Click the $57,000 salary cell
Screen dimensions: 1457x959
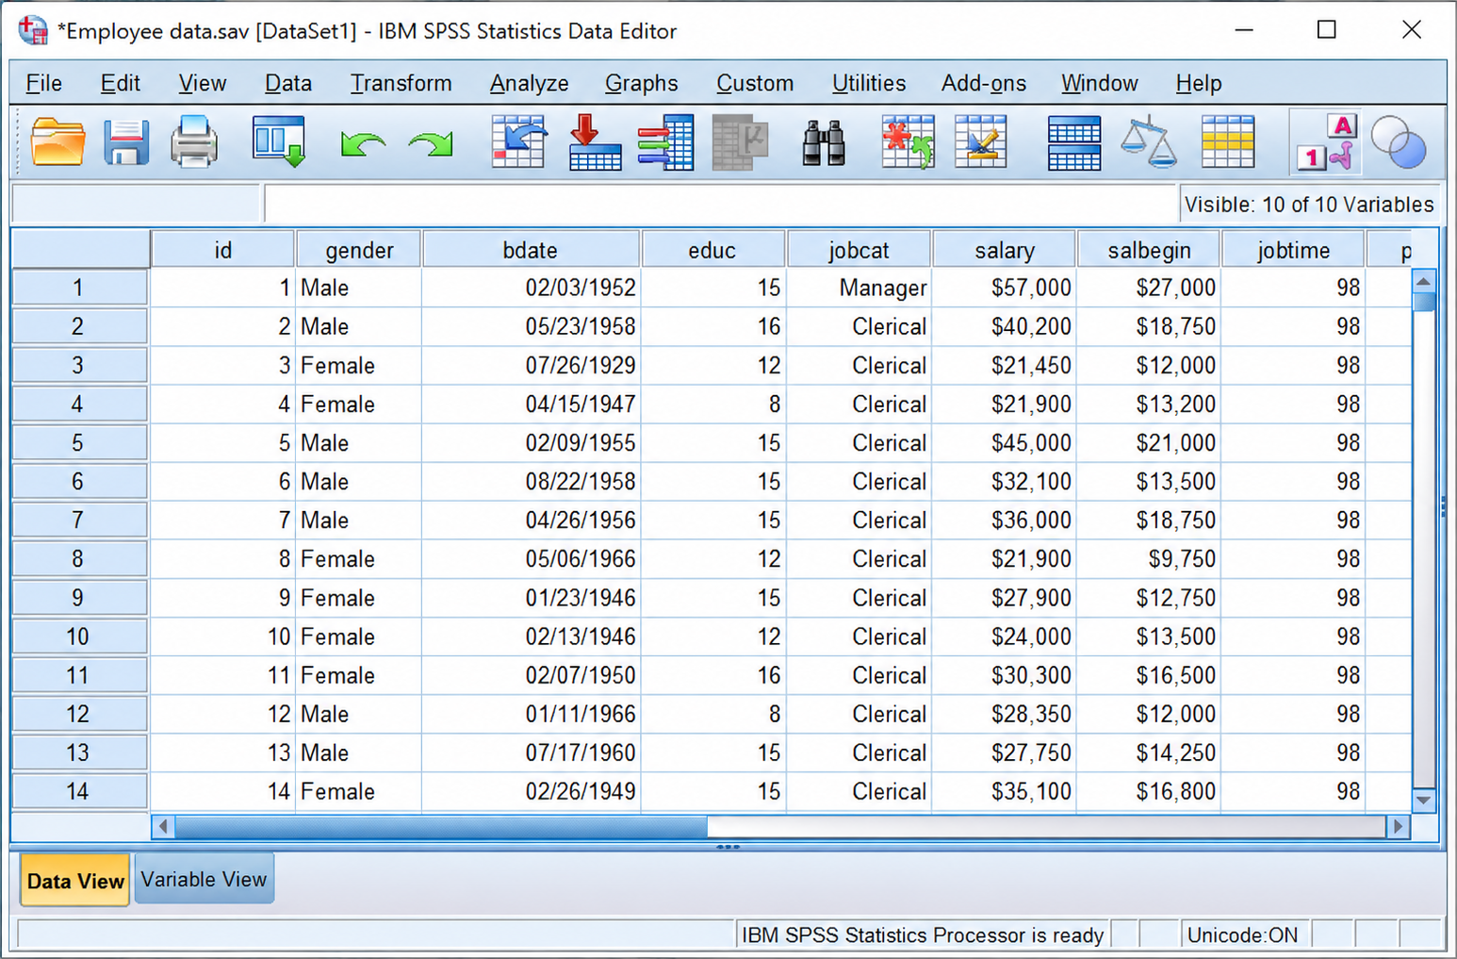(x=1004, y=288)
